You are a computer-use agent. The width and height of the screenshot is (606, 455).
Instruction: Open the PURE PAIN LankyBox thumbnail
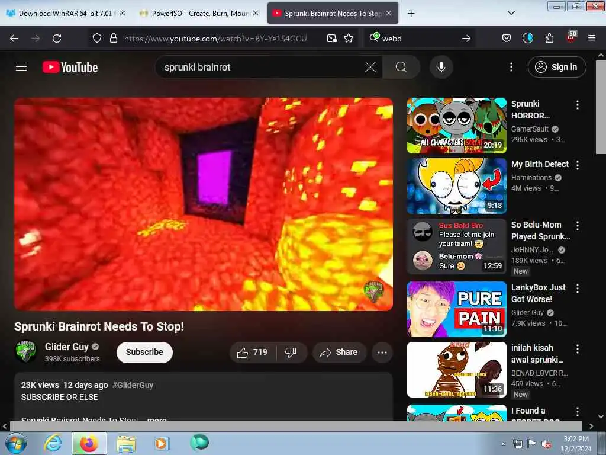(456, 309)
